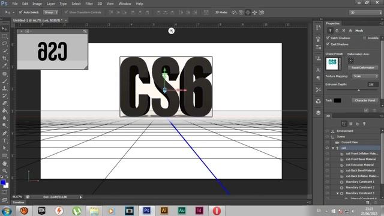Viewport: 384px width, 216px height.
Task: Open the Move tool preset picker arrow
Action: [14, 12]
